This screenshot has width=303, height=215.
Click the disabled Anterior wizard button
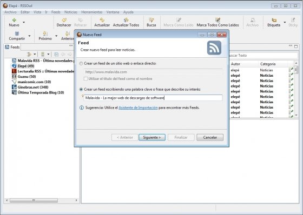[125, 137]
